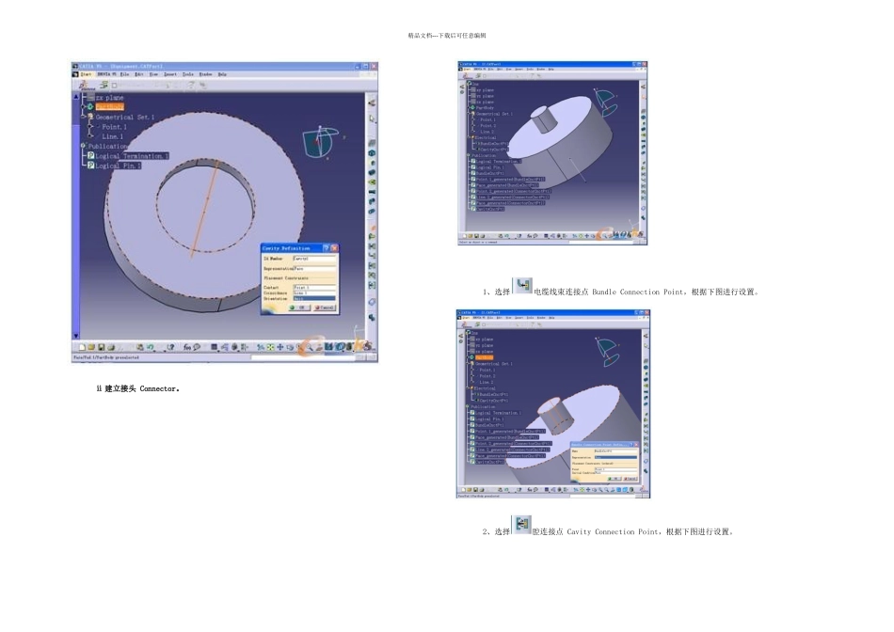Click the Undo icon in the left CATIA window

151,347
